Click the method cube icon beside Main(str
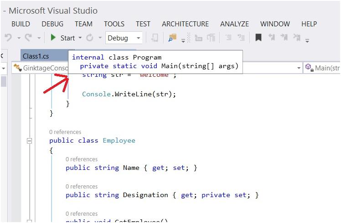 pyautogui.click(x=309, y=67)
